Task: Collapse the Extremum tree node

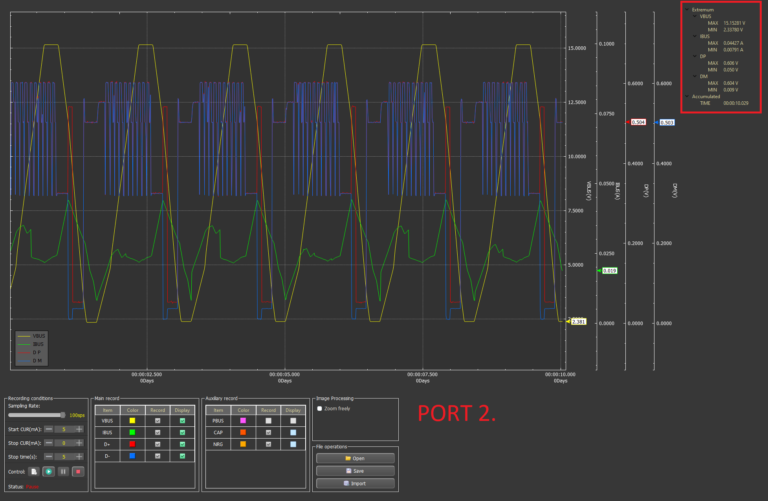Action: point(687,9)
